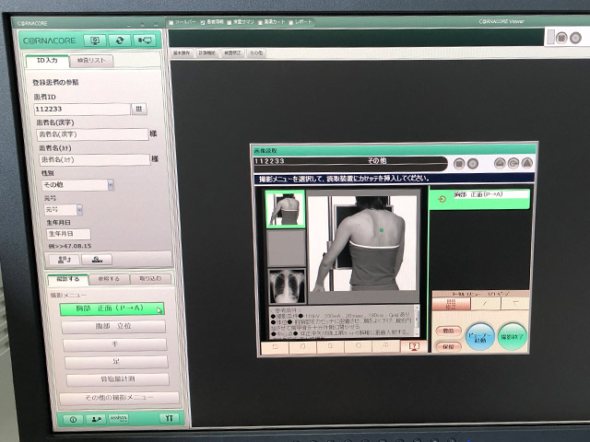590x442 pixels.
Task: Click the patient register icon button below birthdate
Action: click(x=65, y=260)
